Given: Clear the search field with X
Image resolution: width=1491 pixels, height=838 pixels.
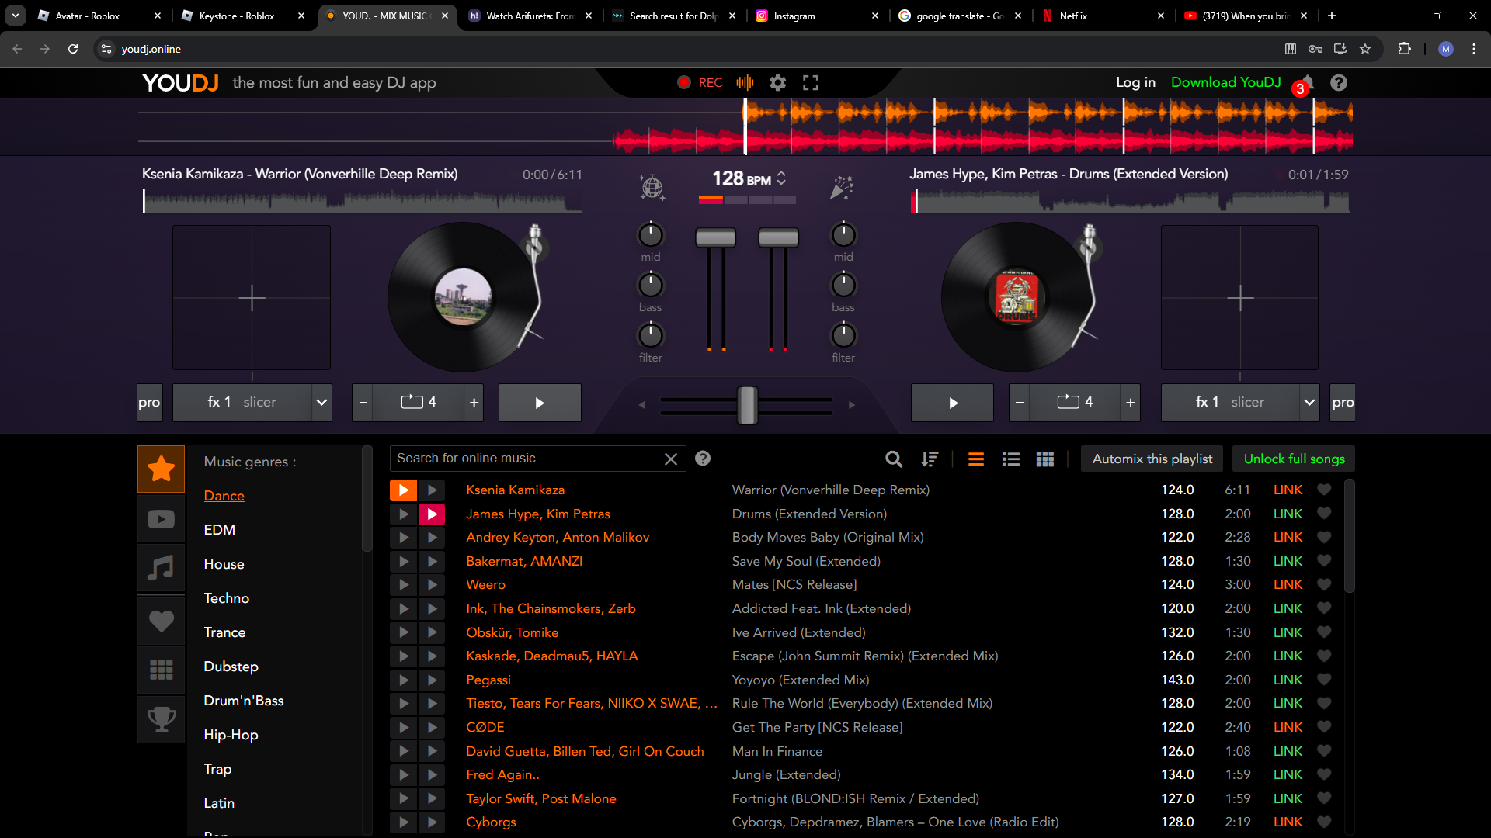Looking at the screenshot, I should 671,459.
